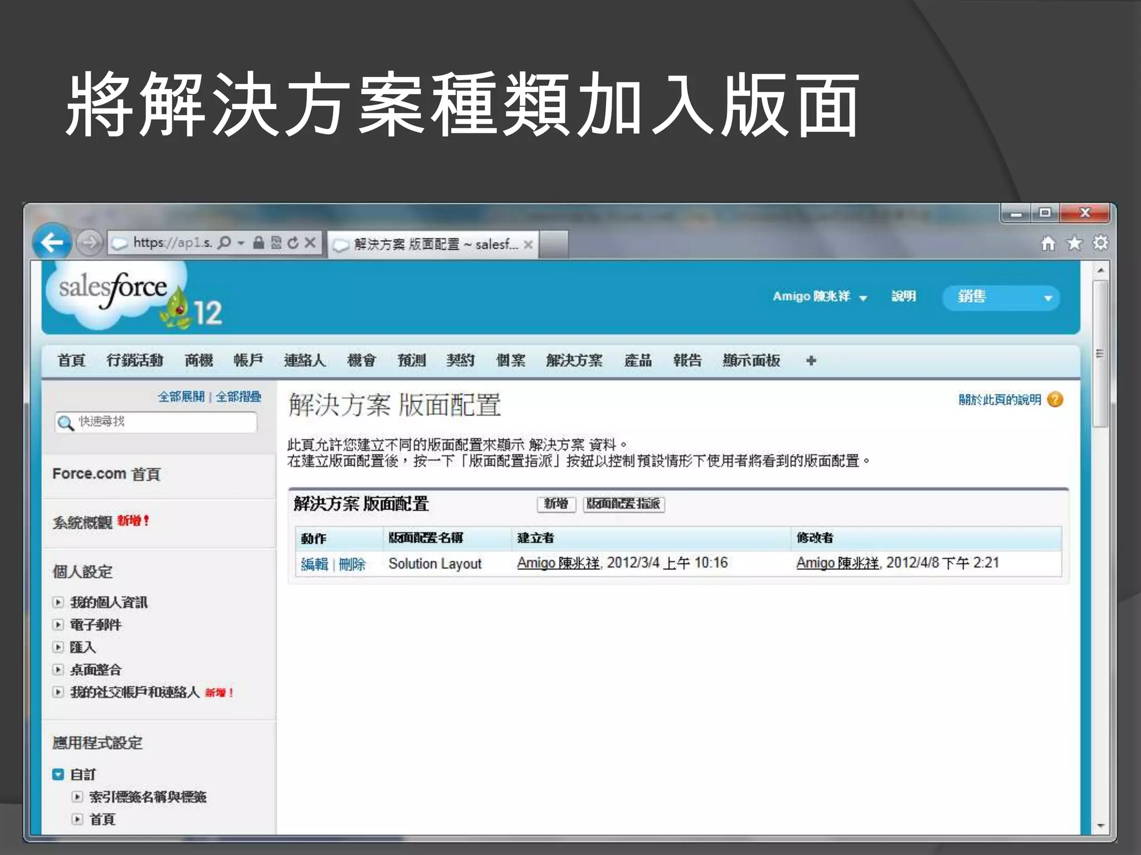Viewport: 1141px width, 855px height.
Task: Click the scrollbar up arrow
Action: click(x=1100, y=271)
